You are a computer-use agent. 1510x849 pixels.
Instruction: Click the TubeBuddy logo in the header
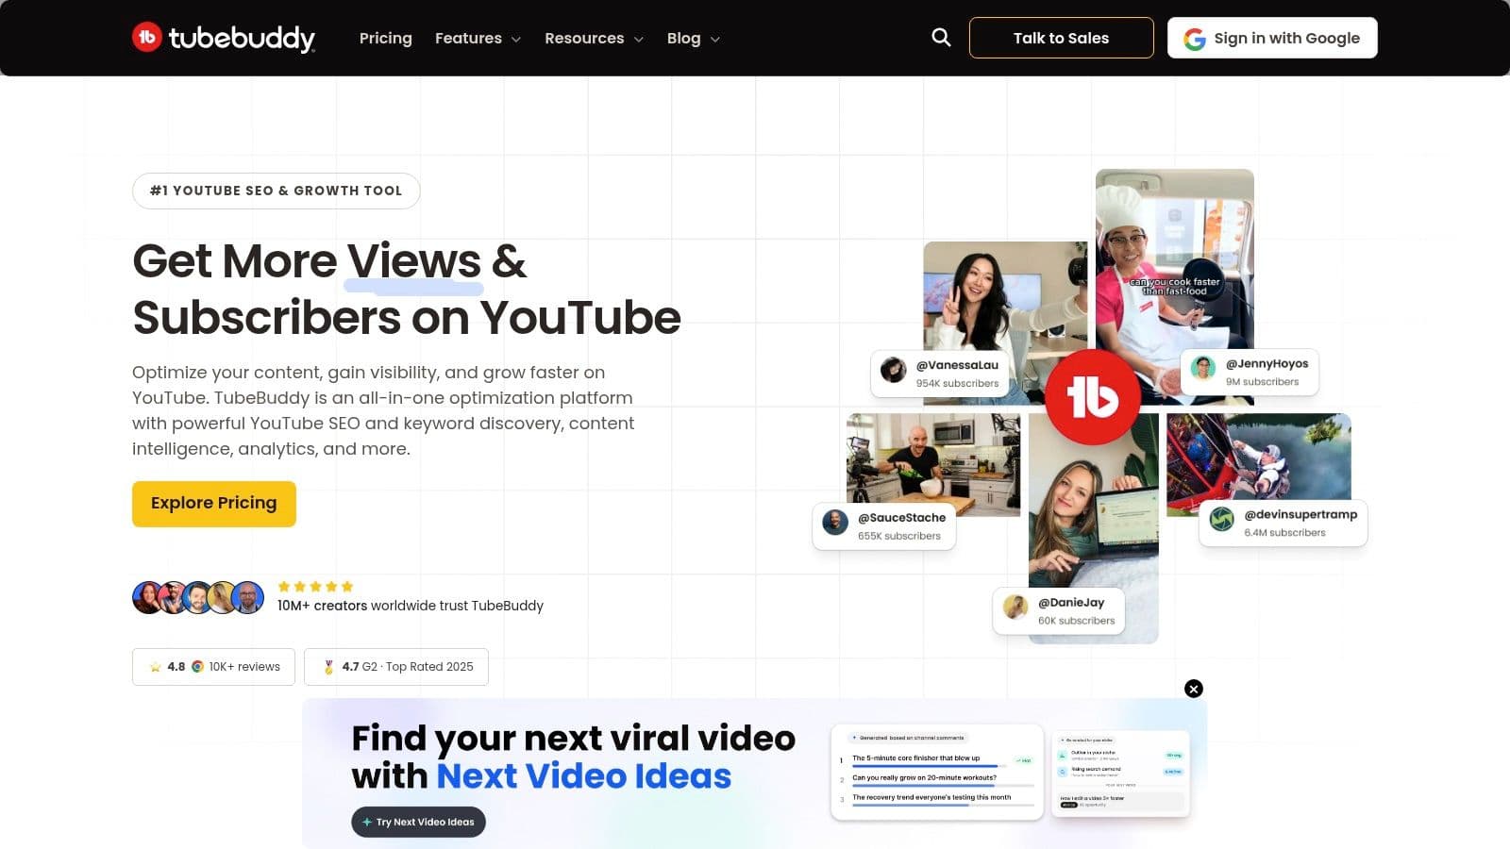(224, 38)
